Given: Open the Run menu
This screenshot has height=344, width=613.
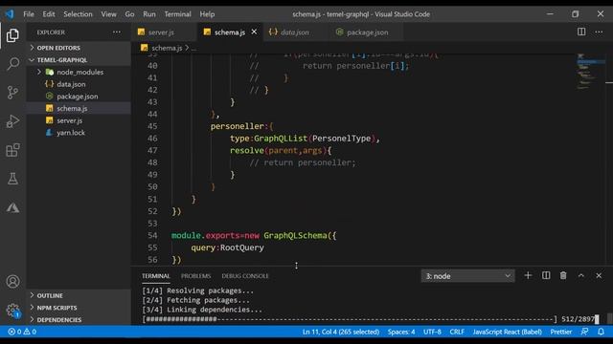Looking at the screenshot, I should pos(149,14).
